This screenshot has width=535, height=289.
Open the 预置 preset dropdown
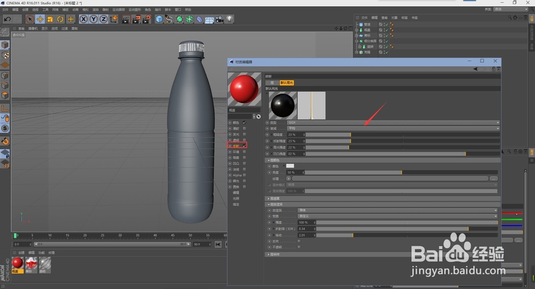tap(398, 216)
